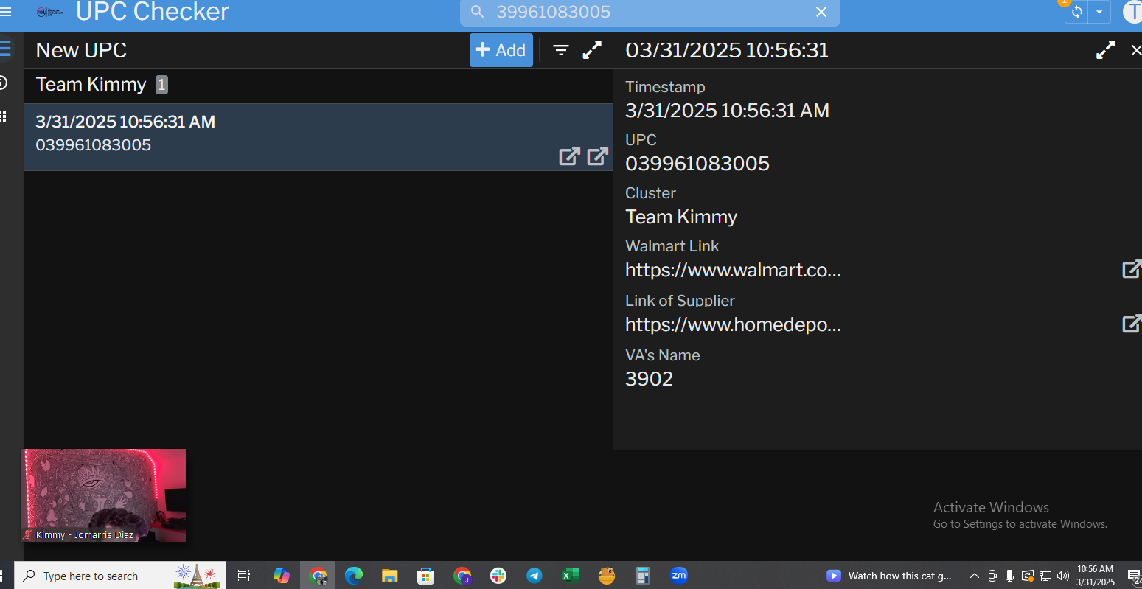Collapse the Team Kimmy group header
This screenshot has width=1142, height=589.
91,85
